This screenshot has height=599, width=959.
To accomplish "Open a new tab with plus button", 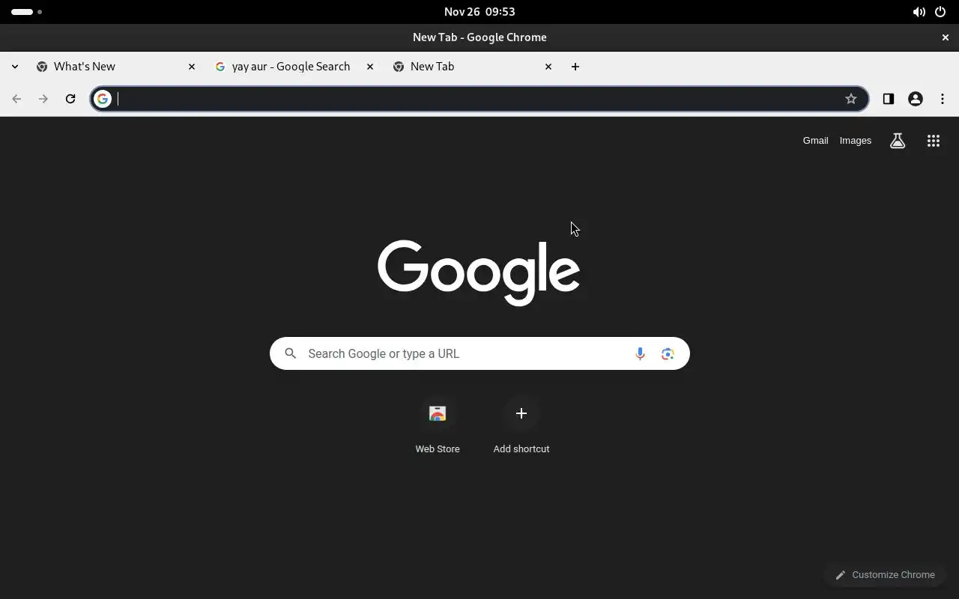I will [575, 67].
